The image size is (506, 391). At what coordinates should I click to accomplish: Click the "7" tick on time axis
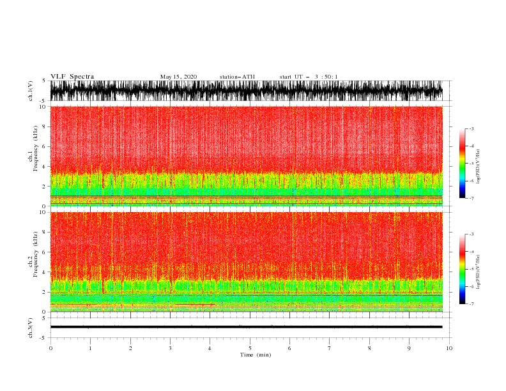[x=330, y=348]
